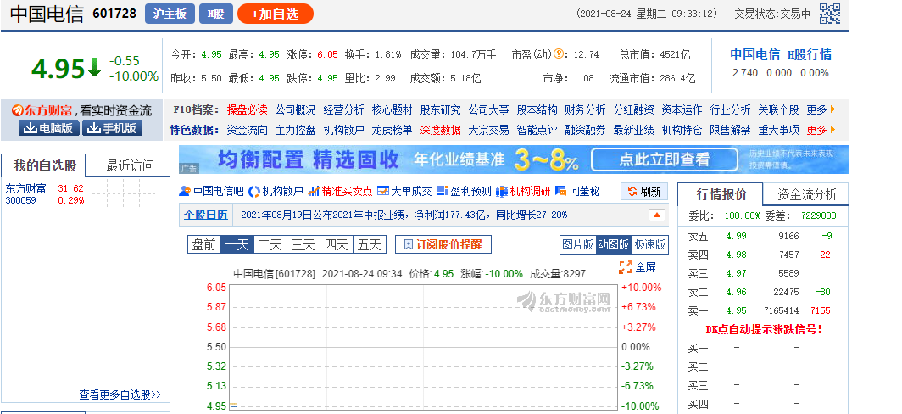Expand chart with 全屏 fullscreen icon

pos(638,267)
